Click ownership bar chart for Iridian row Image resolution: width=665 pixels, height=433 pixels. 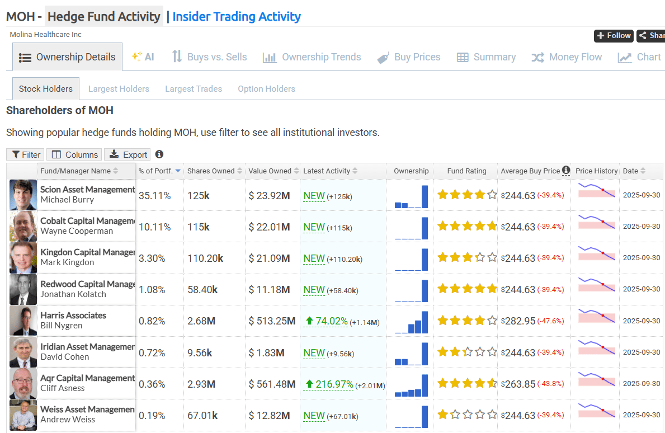[411, 354]
